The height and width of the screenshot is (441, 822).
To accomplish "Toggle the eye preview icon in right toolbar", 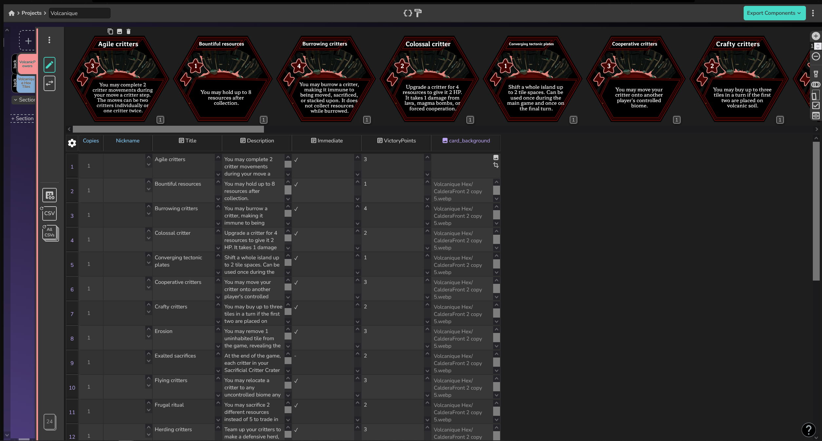I will (x=816, y=116).
